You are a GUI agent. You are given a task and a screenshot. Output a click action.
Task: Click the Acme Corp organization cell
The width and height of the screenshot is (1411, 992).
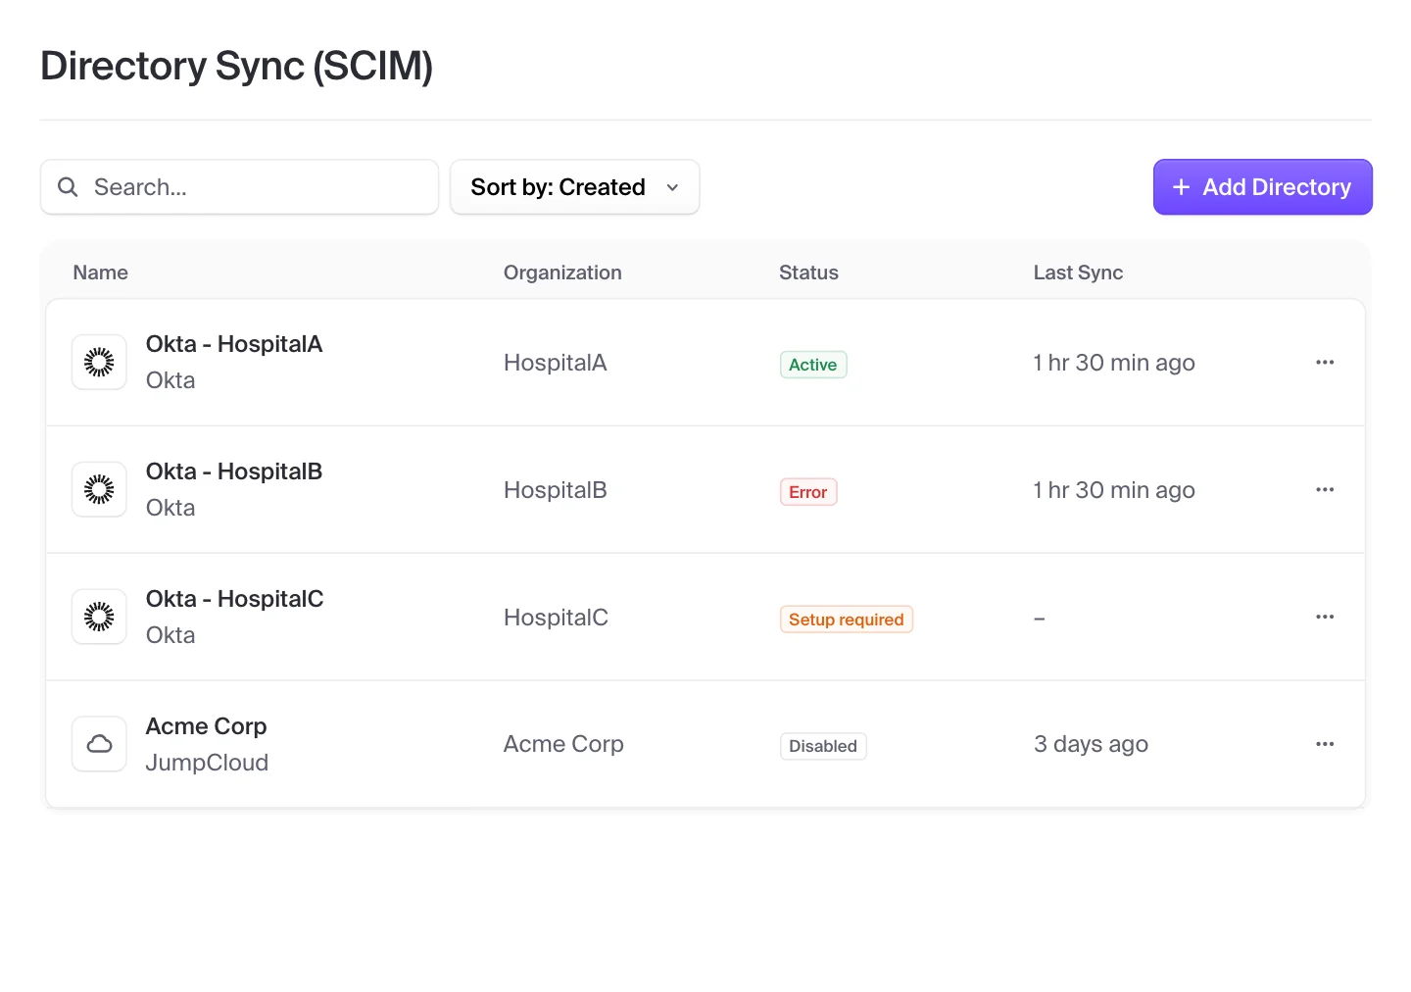tap(563, 744)
